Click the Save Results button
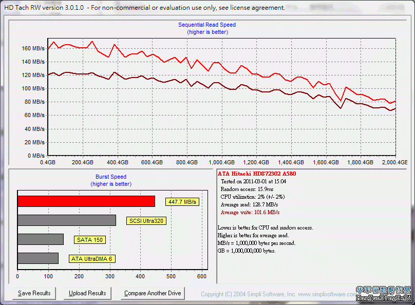This screenshot has width=415, height=305. [x=34, y=293]
